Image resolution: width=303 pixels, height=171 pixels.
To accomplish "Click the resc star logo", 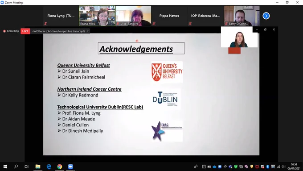I will 167,131.
